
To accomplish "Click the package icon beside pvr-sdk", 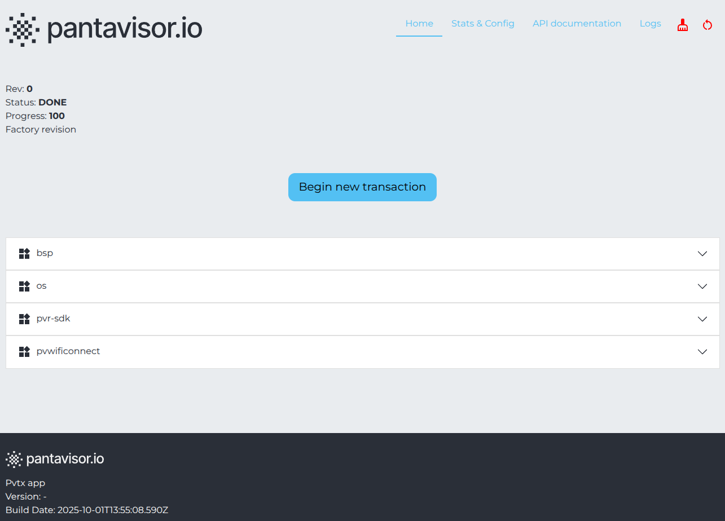I will coord(24,319).
